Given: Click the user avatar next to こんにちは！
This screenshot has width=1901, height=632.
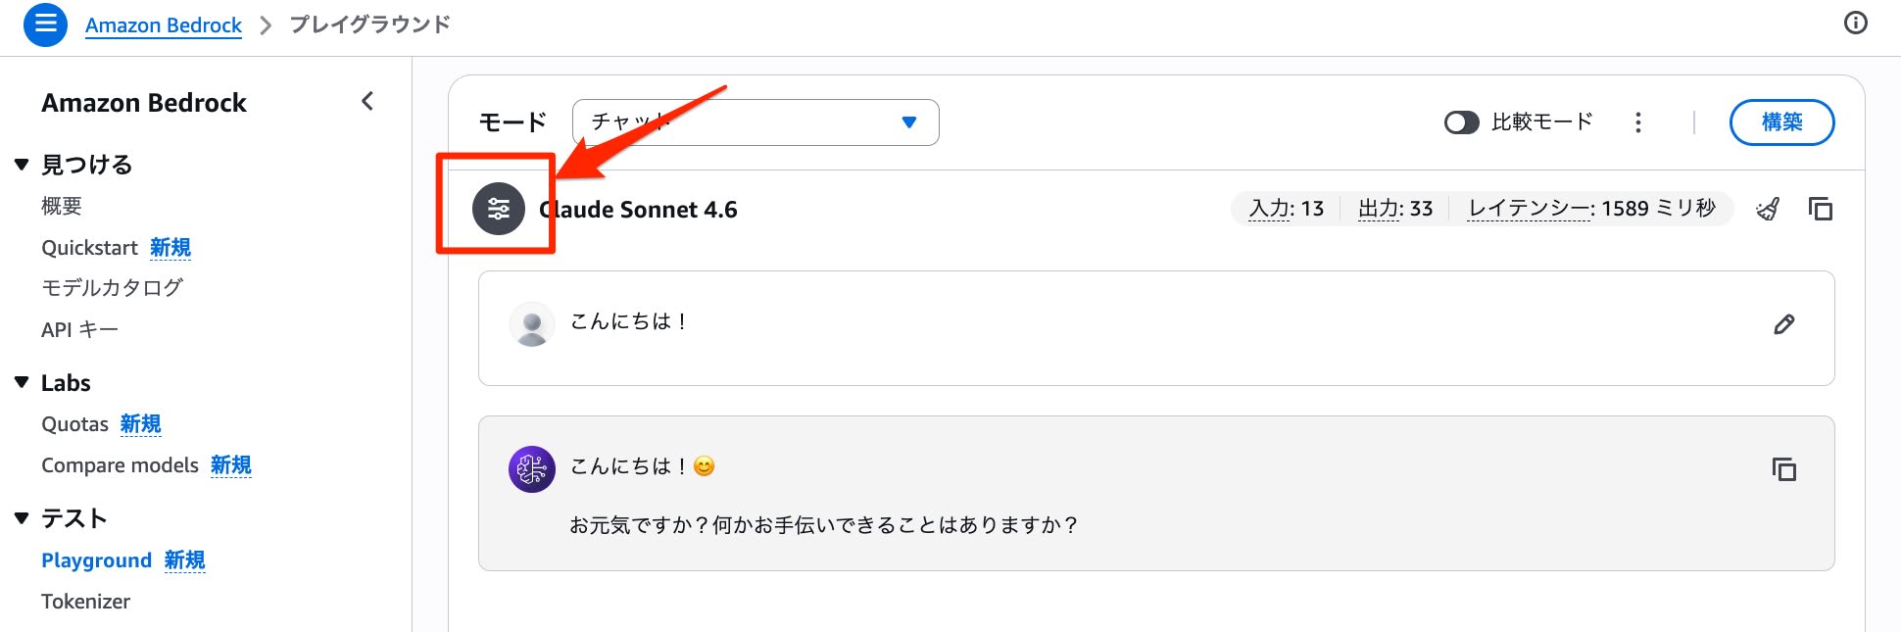Looking at the screenshot, I should (531, 323).
